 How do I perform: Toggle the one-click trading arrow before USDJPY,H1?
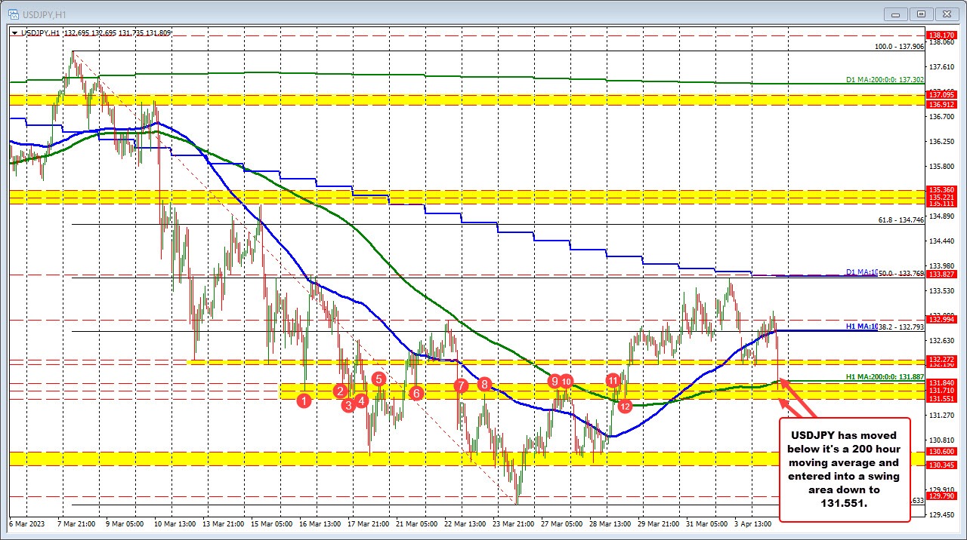[x=14, y=32]
